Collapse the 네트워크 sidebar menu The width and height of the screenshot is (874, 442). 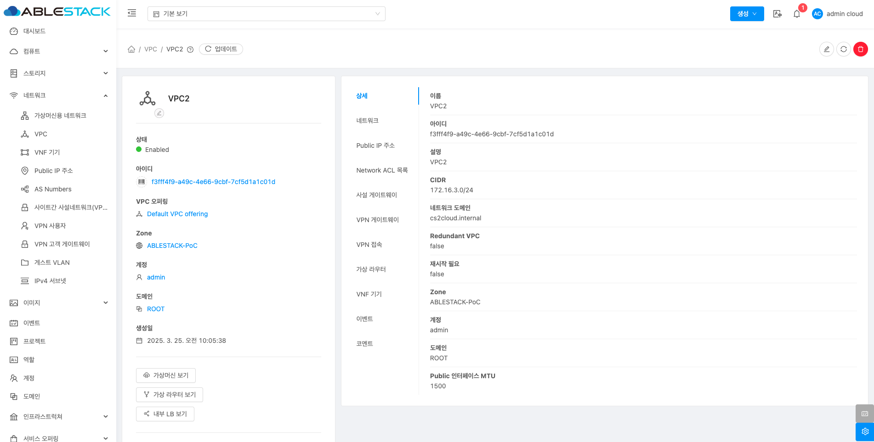pyautogui.click(x=58, y=95)
